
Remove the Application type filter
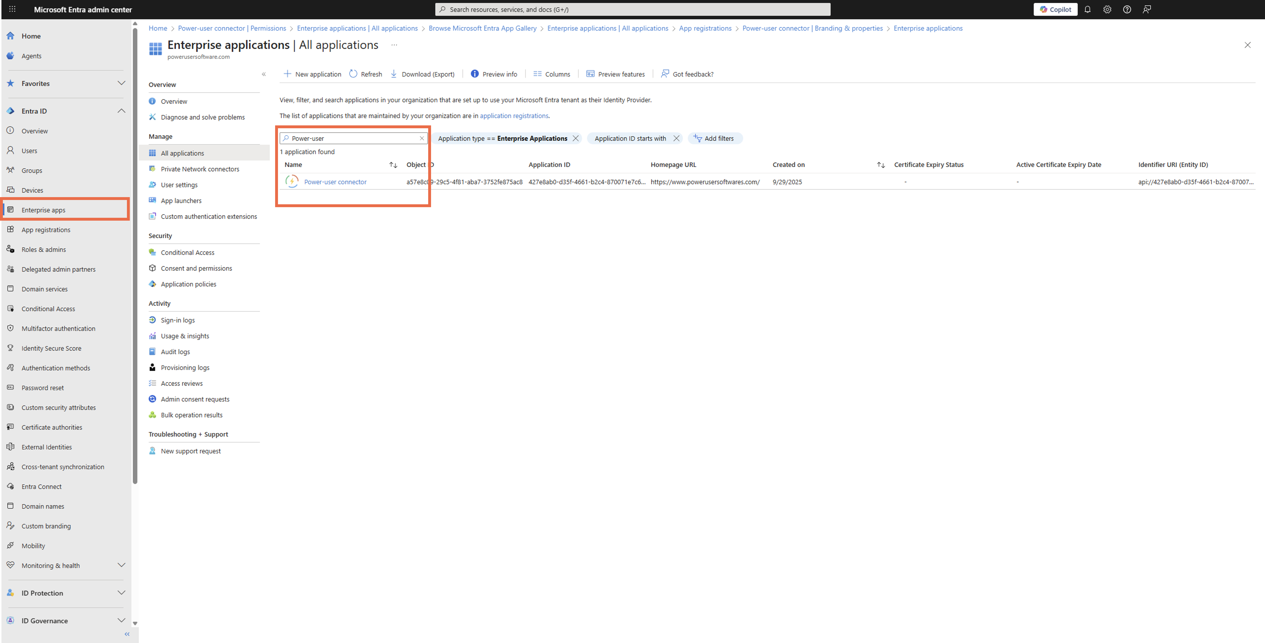tap(575, 138)
